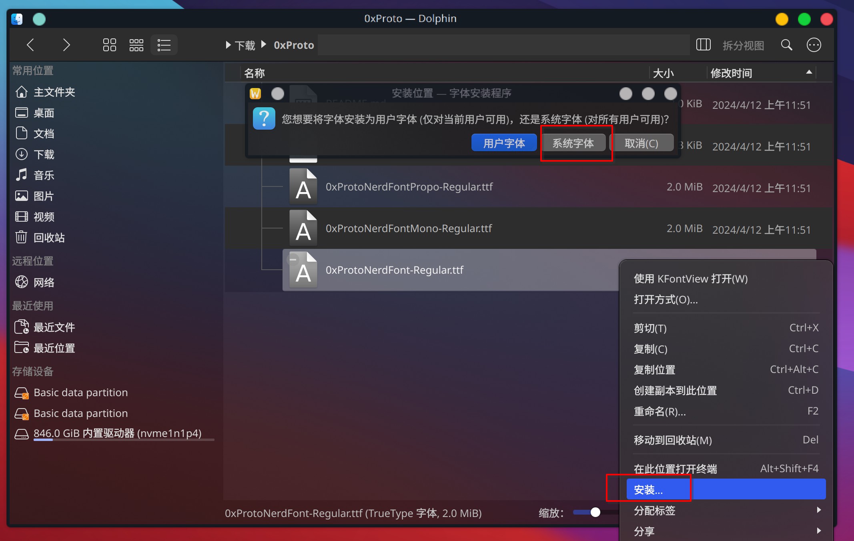This screenshot has width=854, height=541.
Task: Open 视频 in the places sidebar
Action: 44,217
